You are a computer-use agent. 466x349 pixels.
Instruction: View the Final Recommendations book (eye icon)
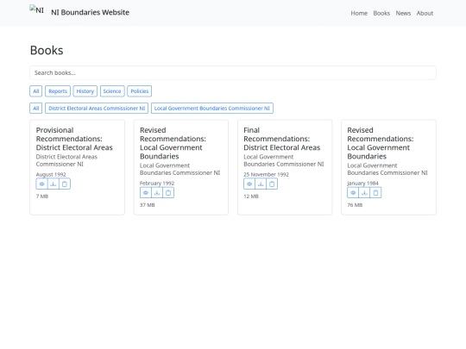pos(249,184)
